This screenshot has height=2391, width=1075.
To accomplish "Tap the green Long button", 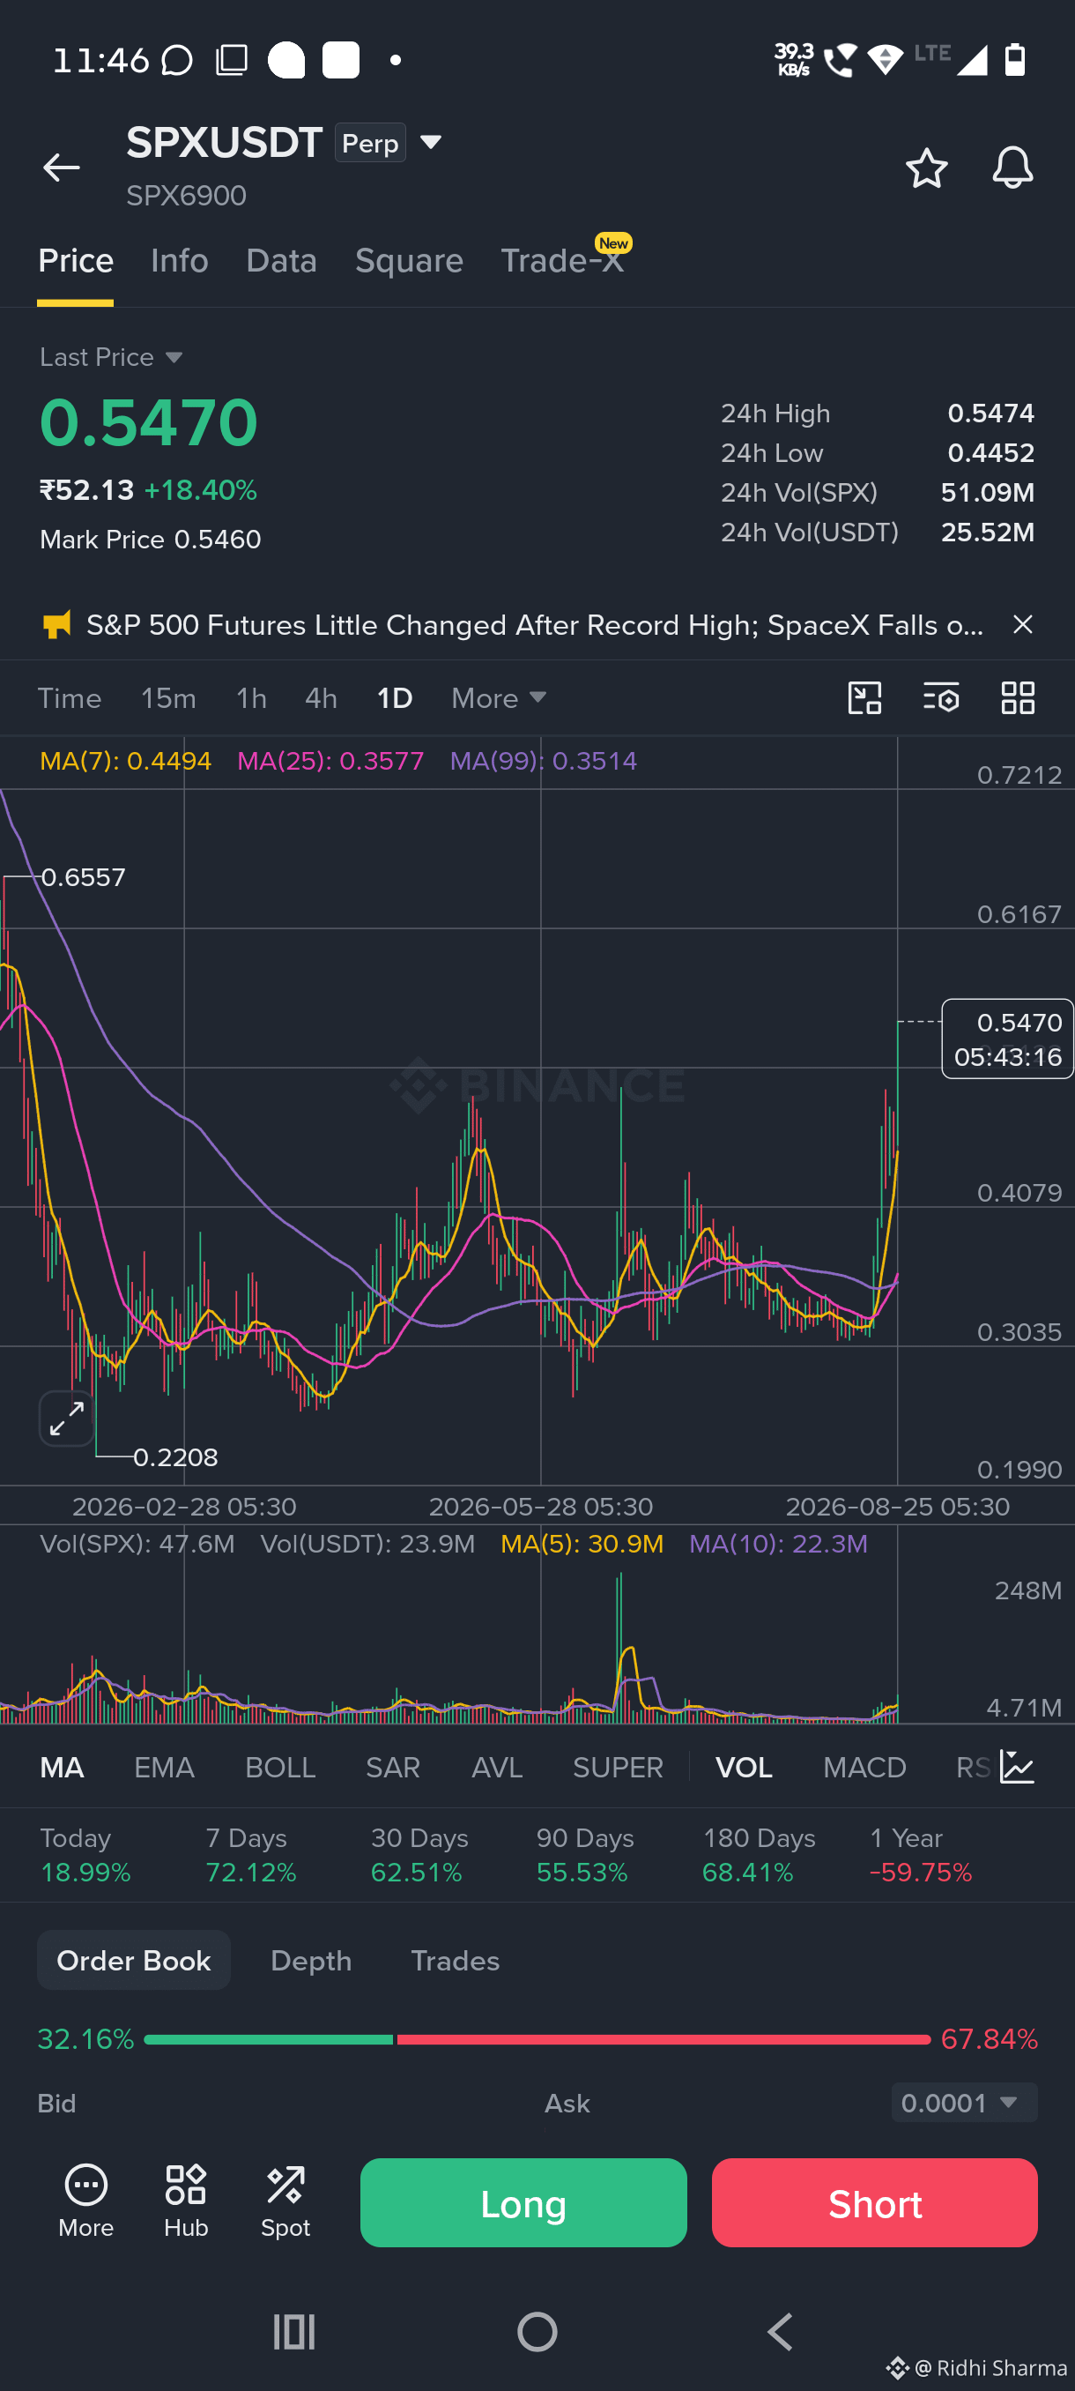I will (x=523, y=2202).
